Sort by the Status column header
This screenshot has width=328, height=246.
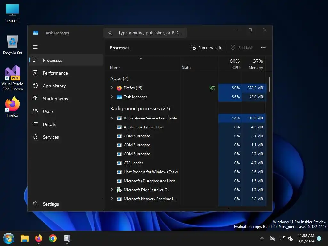tap(199, 64)
